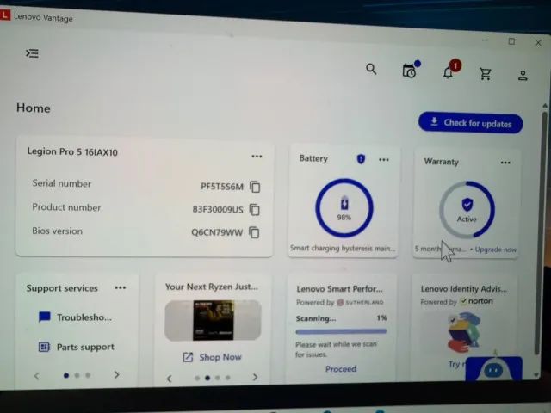Screen dimensions: 551x413
Task: Click the Lenovo Identity Advisor illustration
Action: pyautogui.click(x=464, y=333)
